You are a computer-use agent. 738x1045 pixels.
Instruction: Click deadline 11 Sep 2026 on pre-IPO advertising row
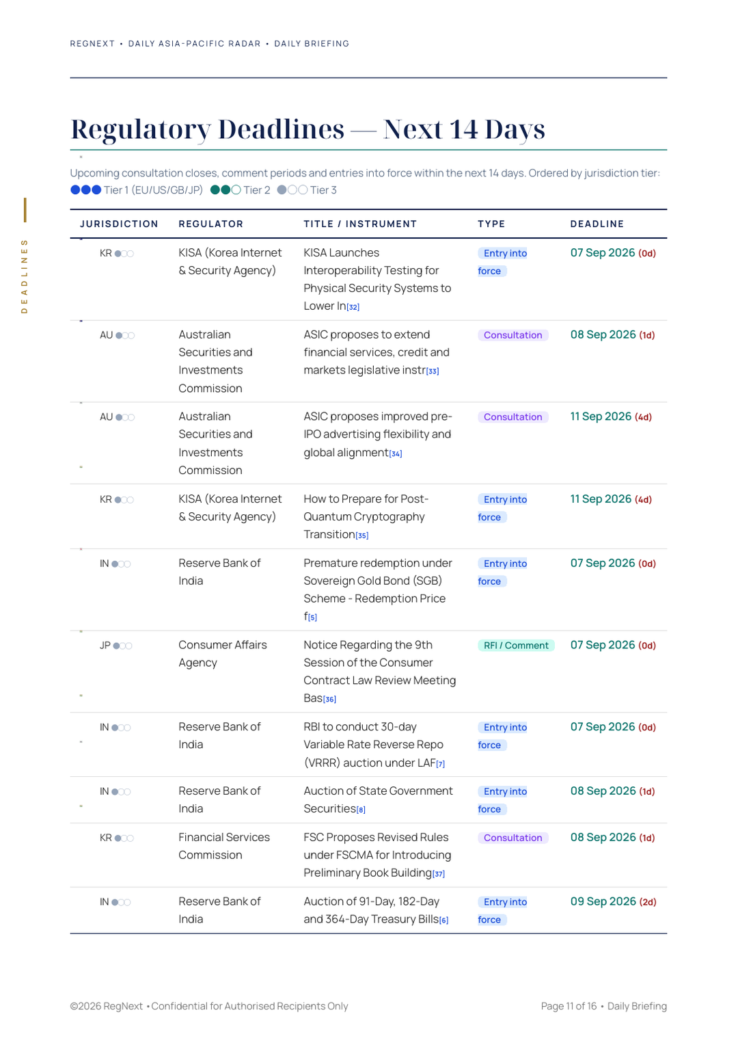coord(611,417)
